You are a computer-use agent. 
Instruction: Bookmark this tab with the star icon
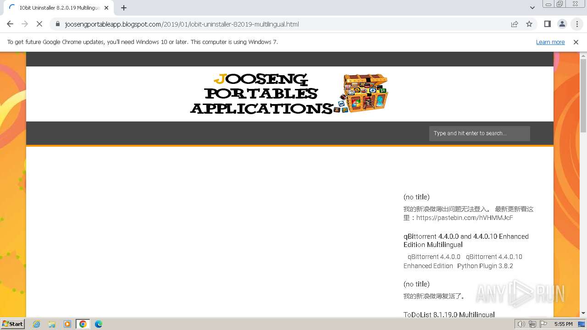click(529, 24)
